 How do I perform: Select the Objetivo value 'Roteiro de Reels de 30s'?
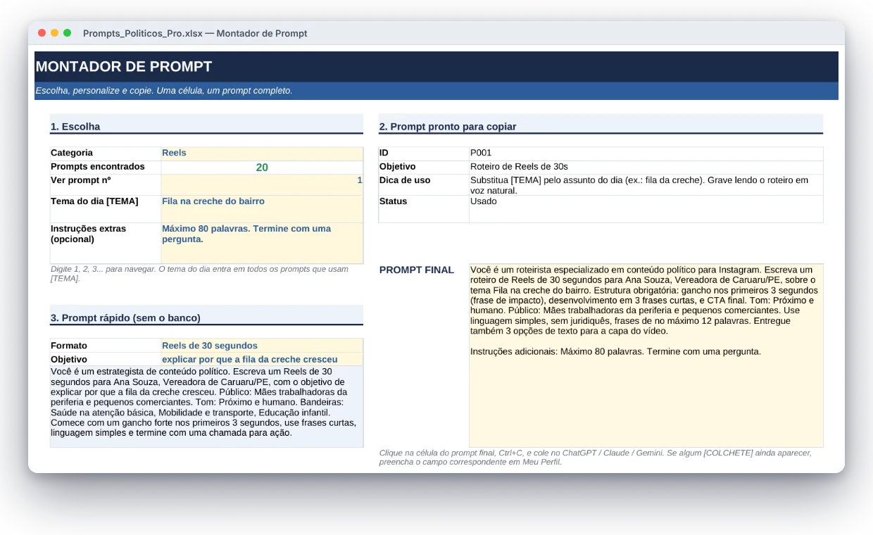click(x=646, y=167)
